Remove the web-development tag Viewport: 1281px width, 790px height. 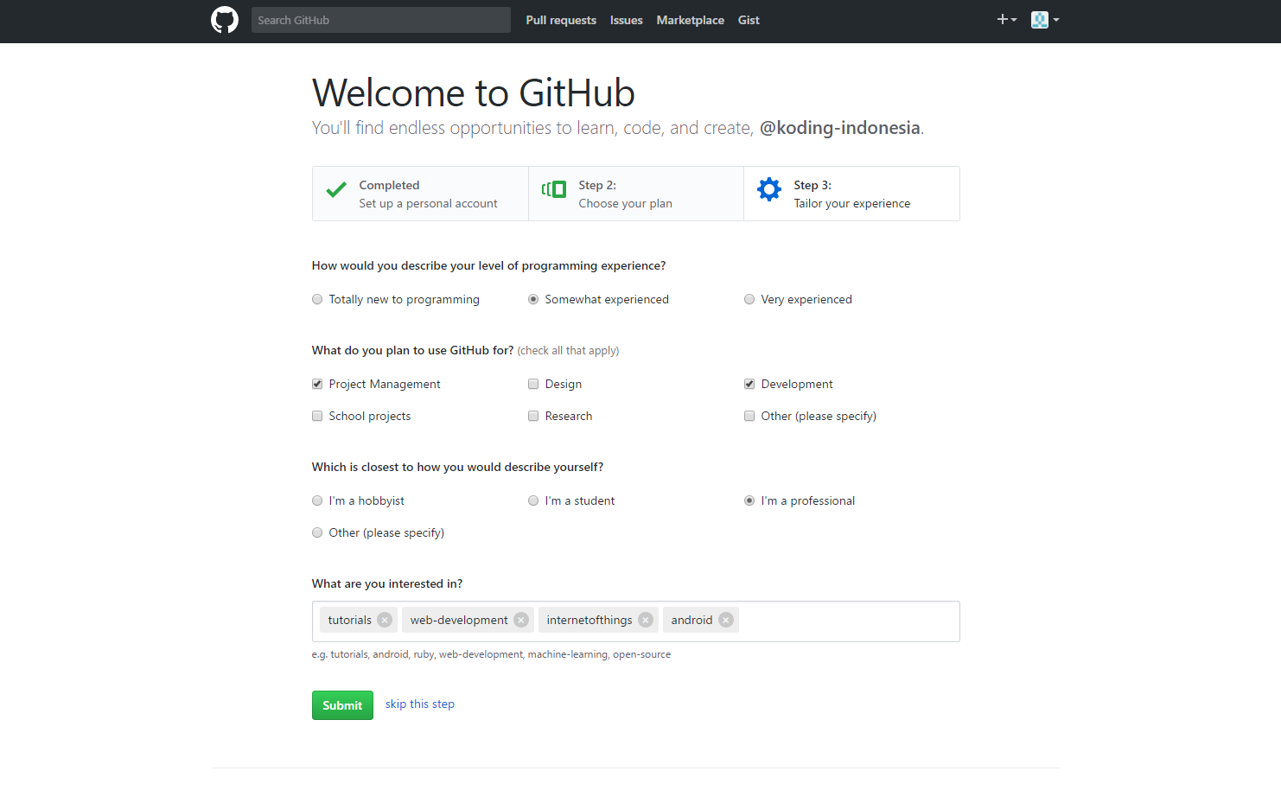pyautogui.click(x=521, y=620)
